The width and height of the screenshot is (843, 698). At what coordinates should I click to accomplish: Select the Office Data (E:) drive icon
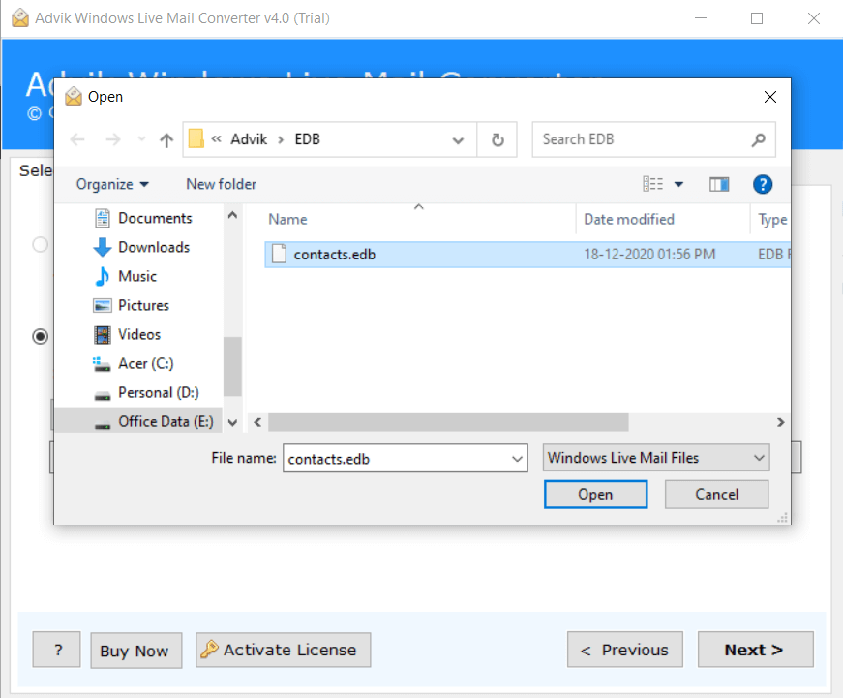point(103,425)
